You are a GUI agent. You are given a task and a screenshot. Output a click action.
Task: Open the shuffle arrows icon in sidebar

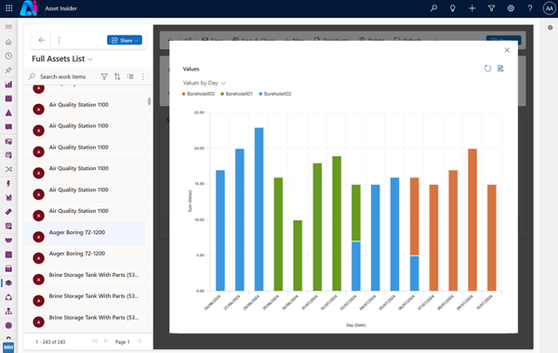point(8,169)
